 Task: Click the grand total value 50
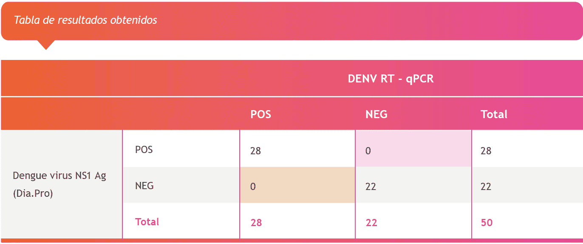click(x=487, y=223)
